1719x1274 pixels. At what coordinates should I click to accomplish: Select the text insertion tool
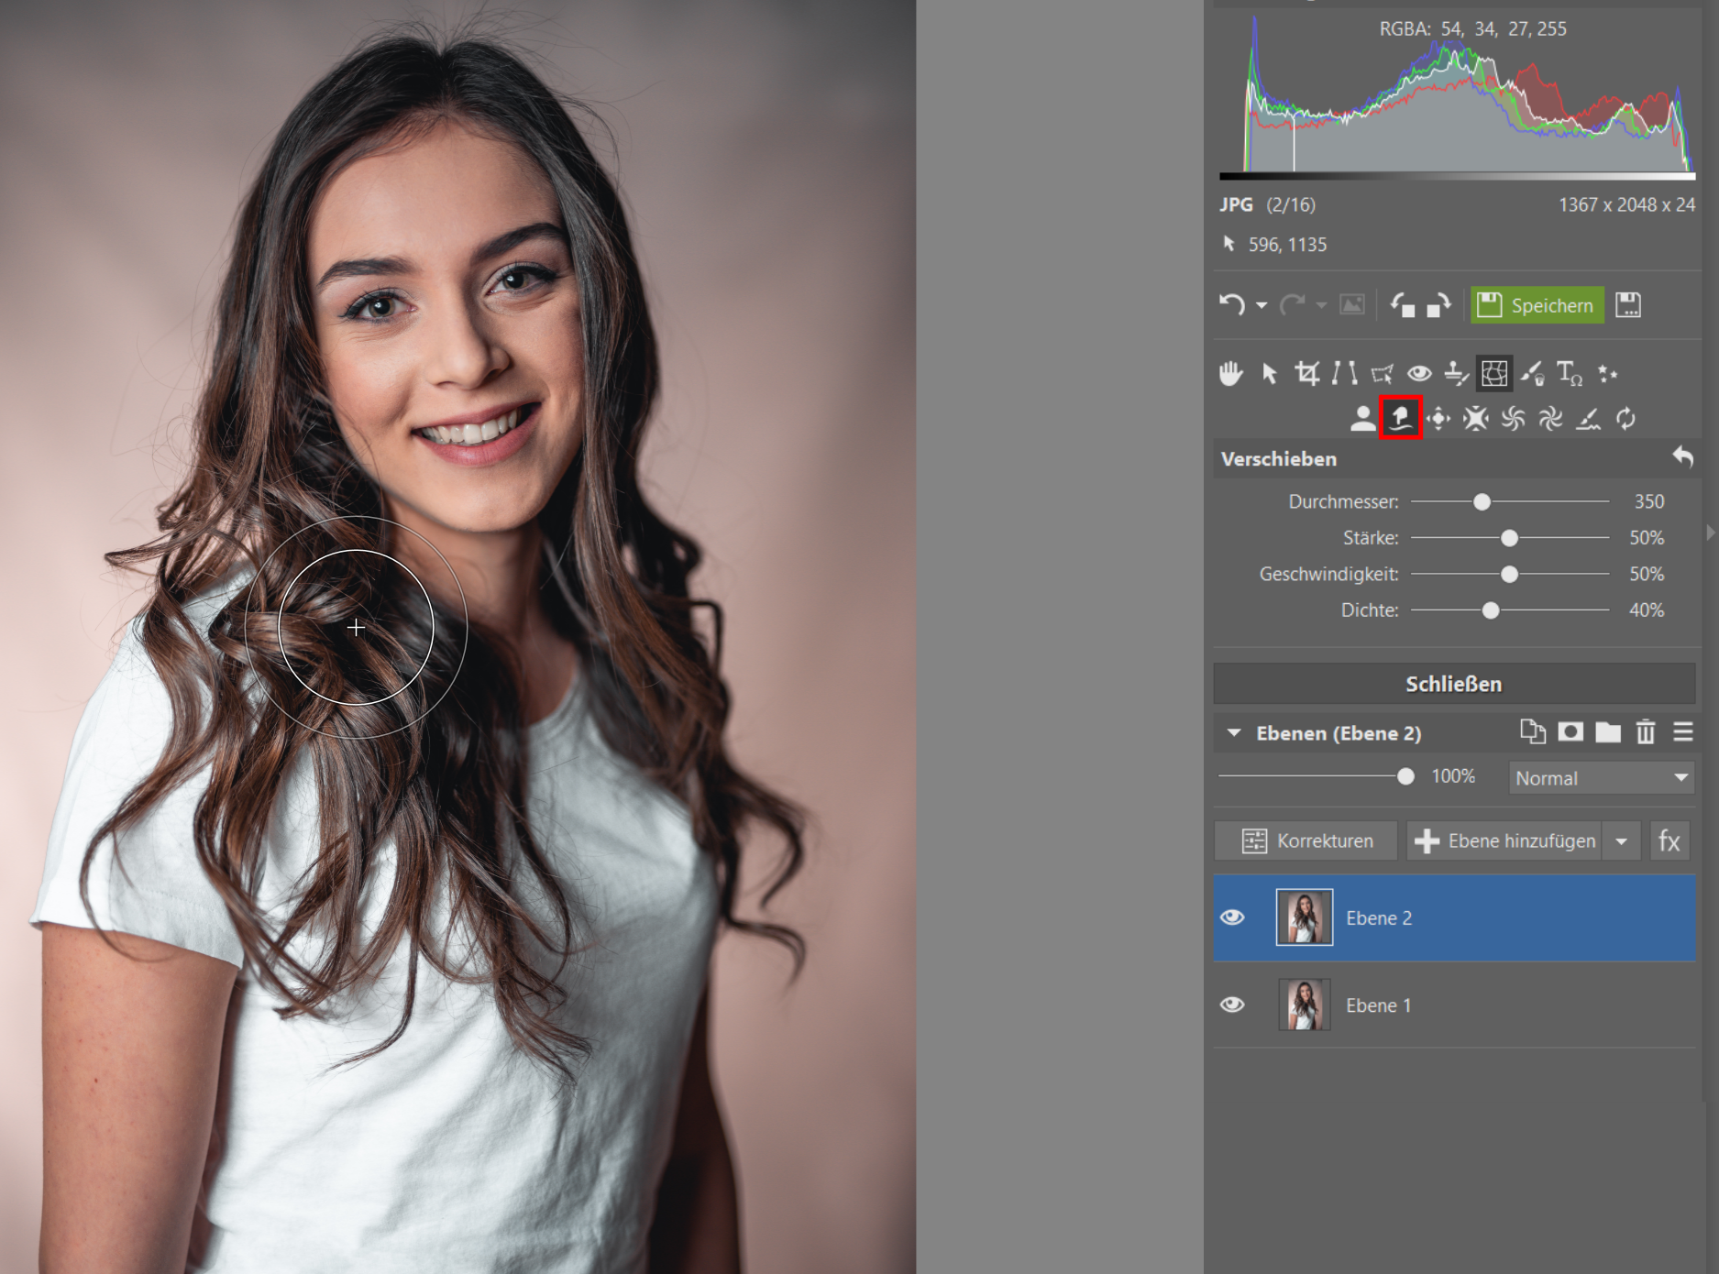click(x=1569, y=374)
